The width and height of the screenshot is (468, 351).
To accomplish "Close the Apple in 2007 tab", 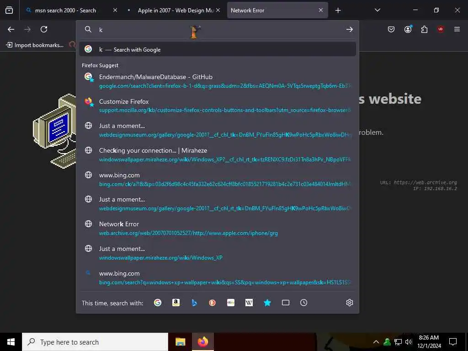I will [x=218, y=10].
